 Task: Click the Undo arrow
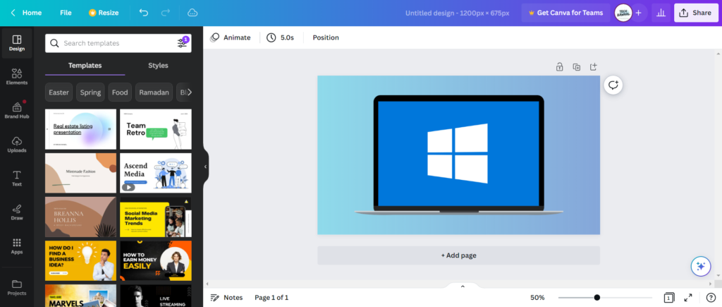click(x=144, y=13)
